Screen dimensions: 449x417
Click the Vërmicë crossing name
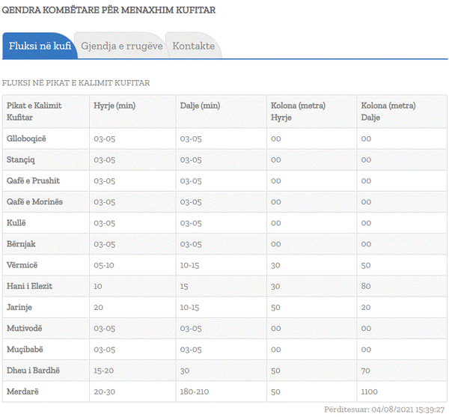point(22,265)
